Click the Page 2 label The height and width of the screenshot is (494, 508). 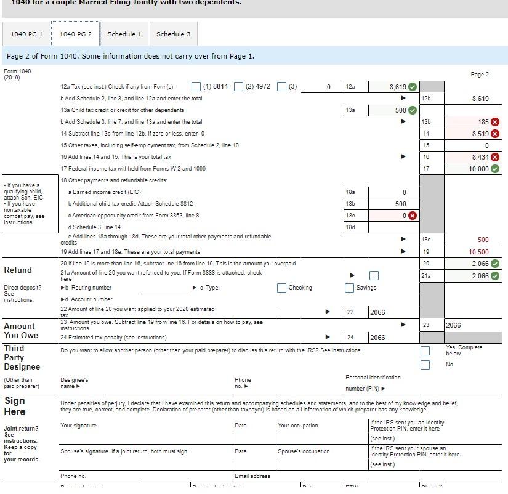480,75
